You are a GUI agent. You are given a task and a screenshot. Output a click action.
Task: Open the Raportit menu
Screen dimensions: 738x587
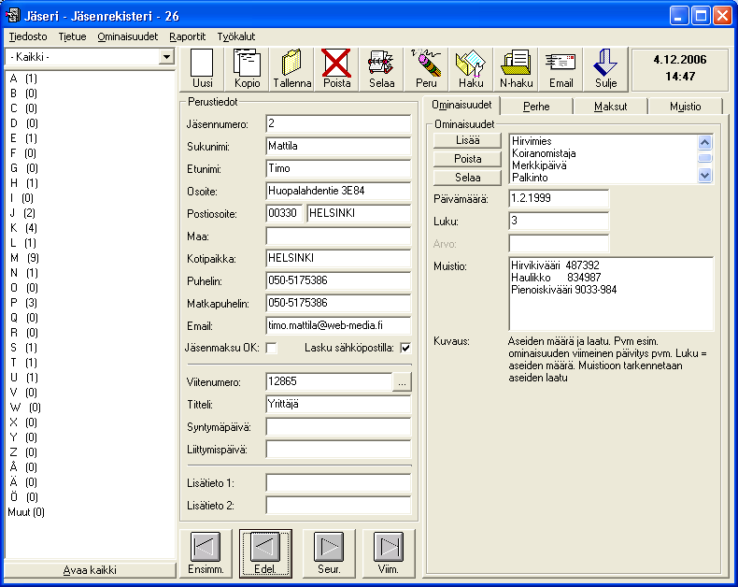[x=188, y=36]
